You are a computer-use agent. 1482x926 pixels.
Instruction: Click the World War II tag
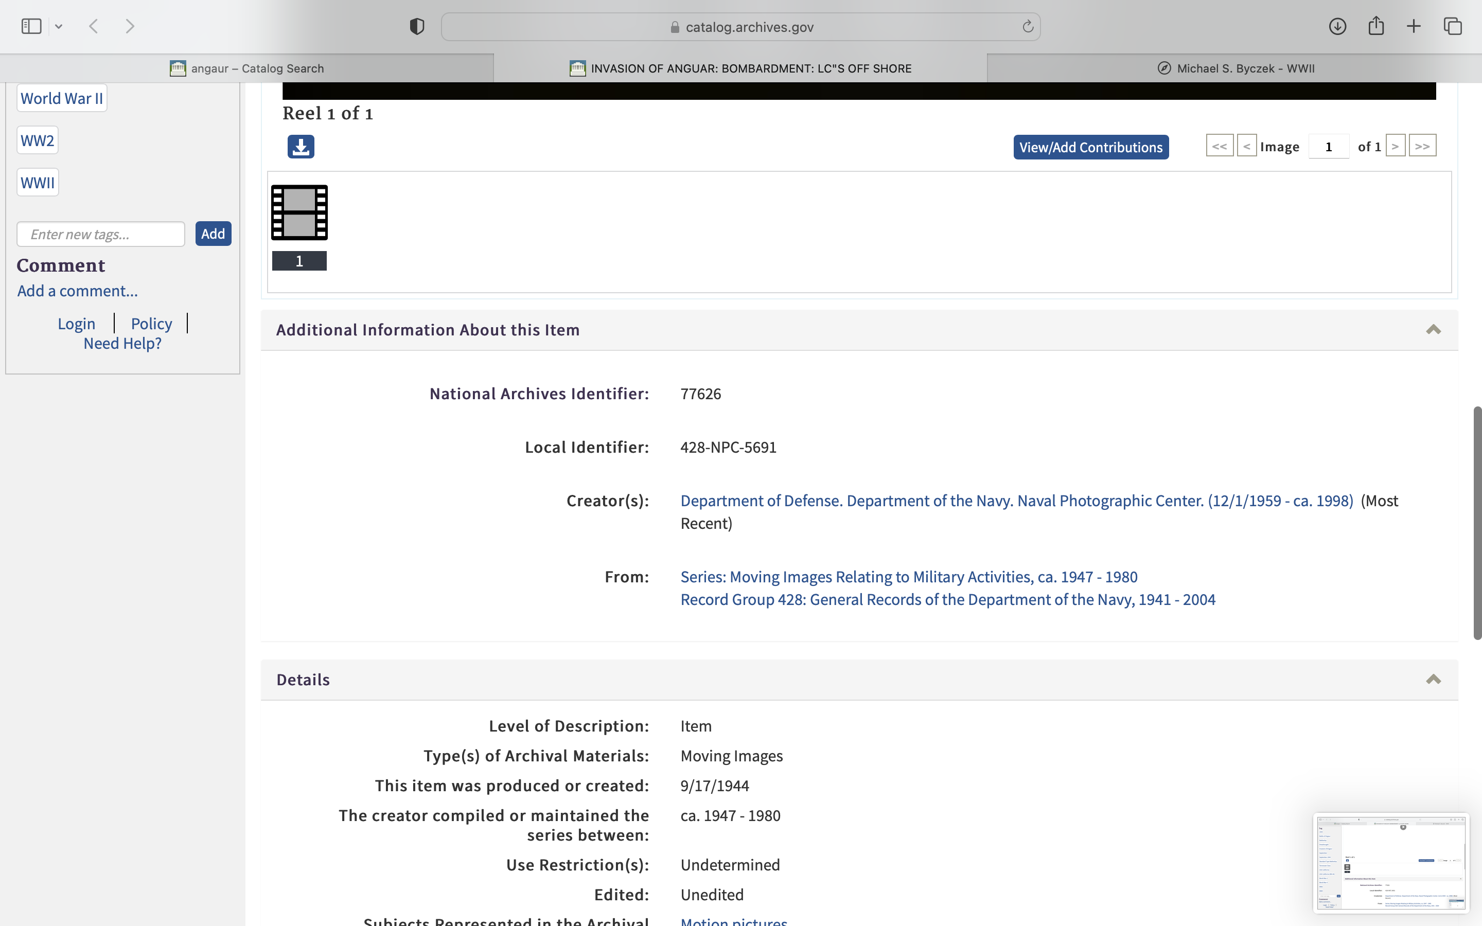(x=62, y=99)
